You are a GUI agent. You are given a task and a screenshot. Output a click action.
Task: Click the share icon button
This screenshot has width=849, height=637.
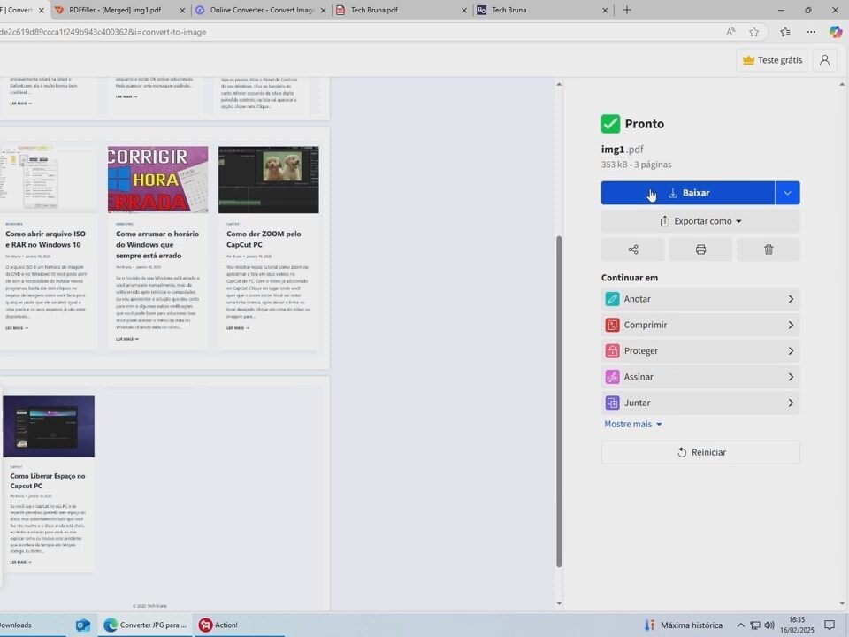coord(632,249)
